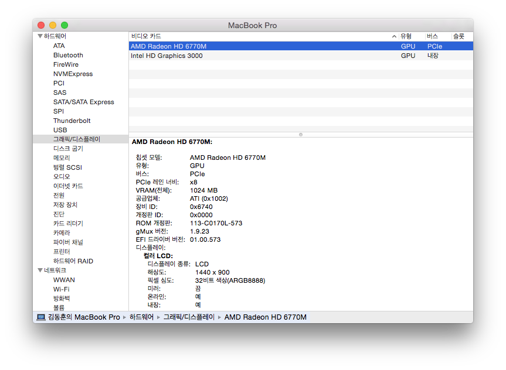Sort by the 비디오 카드 column header

click(147, 36)
